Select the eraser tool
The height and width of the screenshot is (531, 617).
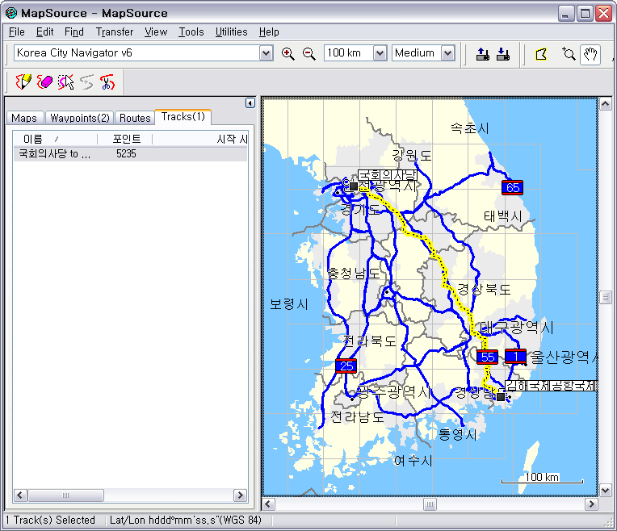pos(44,82)
